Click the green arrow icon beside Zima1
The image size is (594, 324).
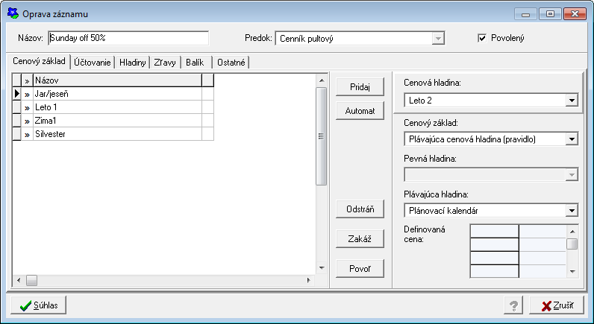click(x=27, y=121)
